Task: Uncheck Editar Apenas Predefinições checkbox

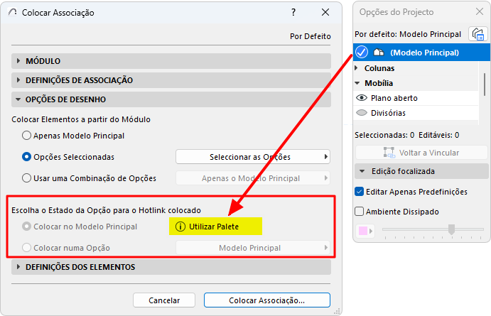Action: [x=359, y=192]
